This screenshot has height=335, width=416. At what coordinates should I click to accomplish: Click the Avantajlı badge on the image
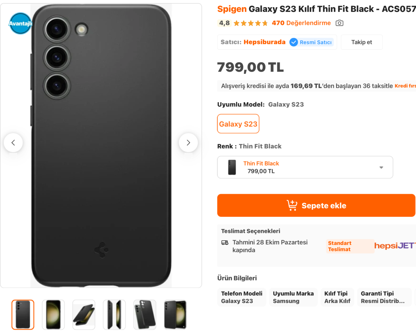[x=20, y=24]
